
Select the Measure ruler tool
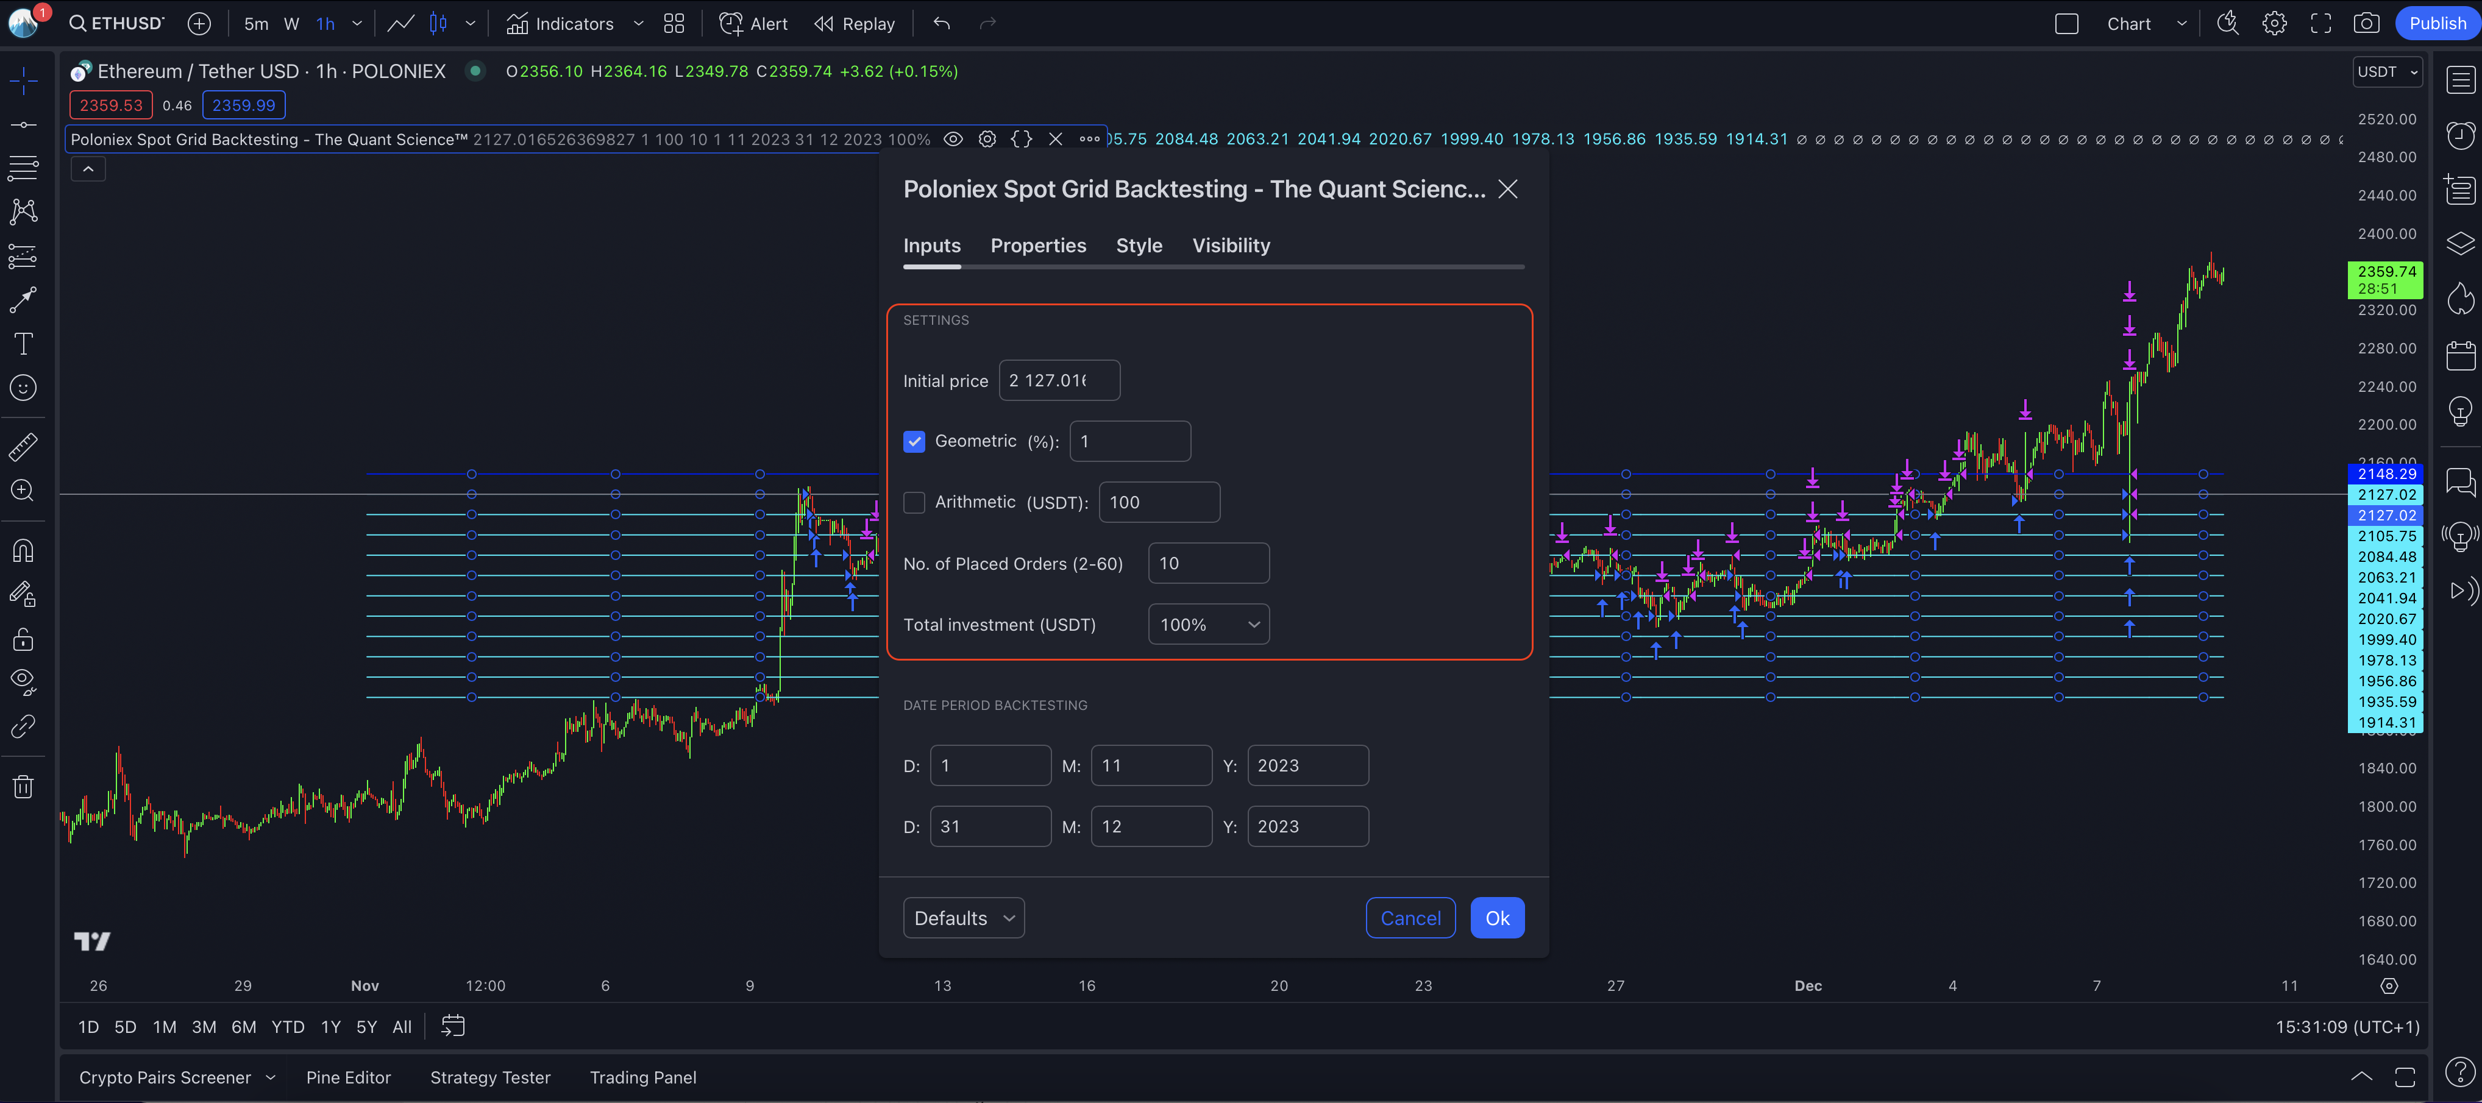[23, 447]
